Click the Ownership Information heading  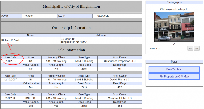tap(71, 28)
